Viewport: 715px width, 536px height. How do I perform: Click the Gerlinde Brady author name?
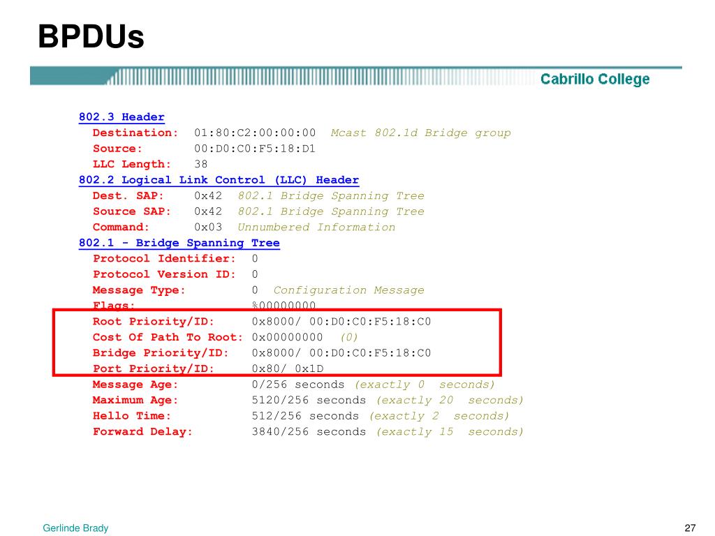(x=75, y=528)
